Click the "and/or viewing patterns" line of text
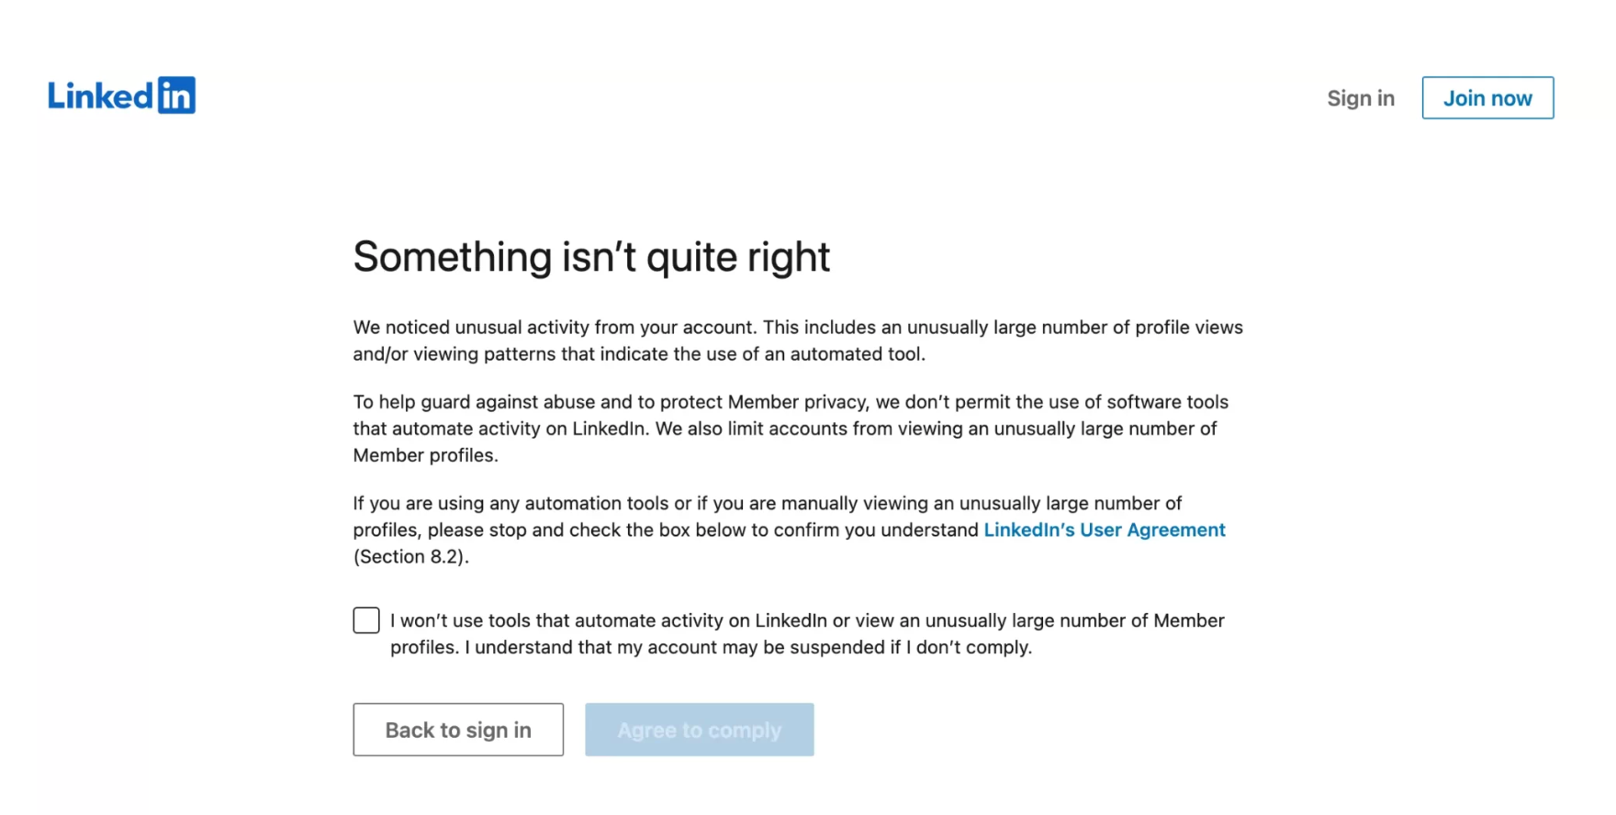1616x815 pixels. click(x=638, y=354)
